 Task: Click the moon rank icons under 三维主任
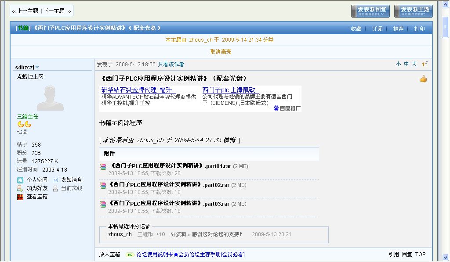(25, 124)
